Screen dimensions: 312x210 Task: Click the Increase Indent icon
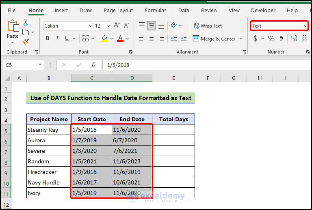click(183, 39)
